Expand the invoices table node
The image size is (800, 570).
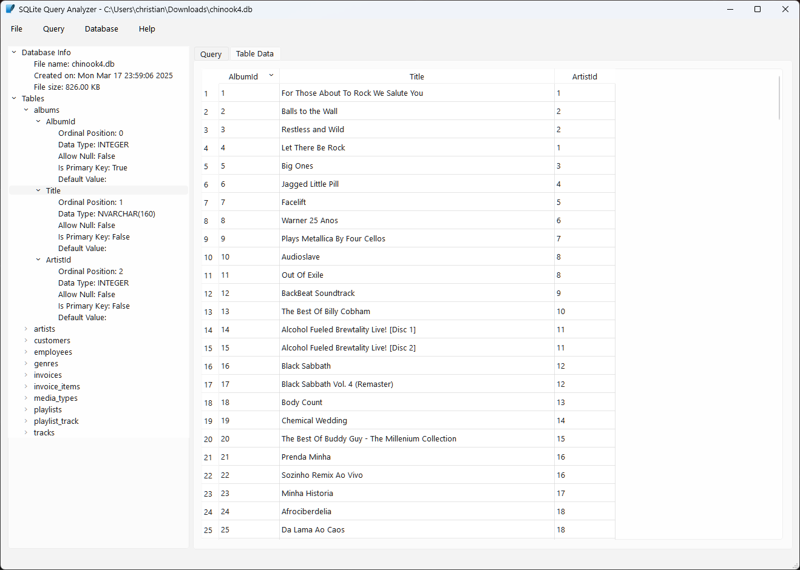(25, 375)
